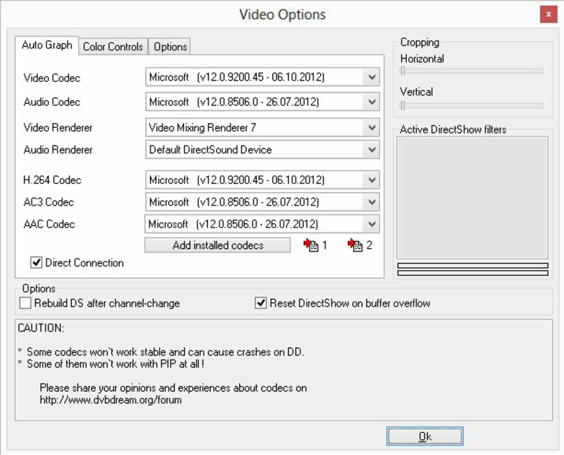This screenshot has height=455, width=564.
Task: Click inside the Active DirectShow filters list
Action: [472, 196]
